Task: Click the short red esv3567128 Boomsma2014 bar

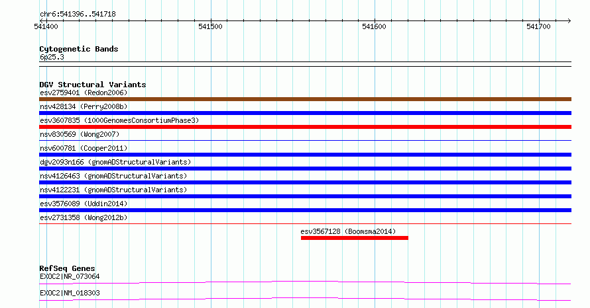Action: 355,238
